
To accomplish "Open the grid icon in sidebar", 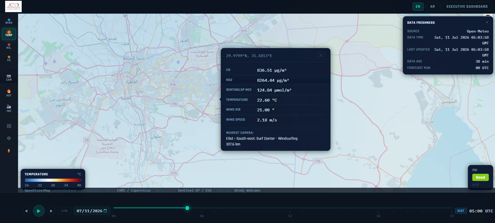I will click(9, 126).
